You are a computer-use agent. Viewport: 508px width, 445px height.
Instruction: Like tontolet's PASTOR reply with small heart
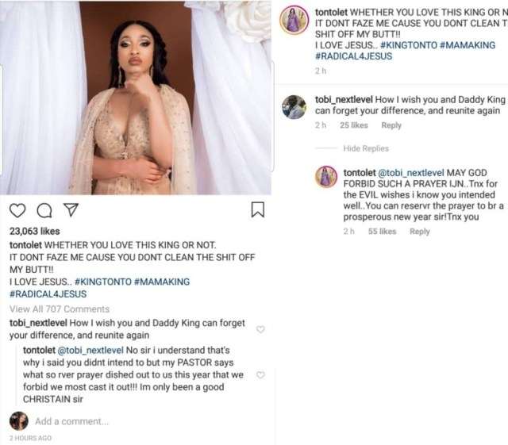point(260,375)
